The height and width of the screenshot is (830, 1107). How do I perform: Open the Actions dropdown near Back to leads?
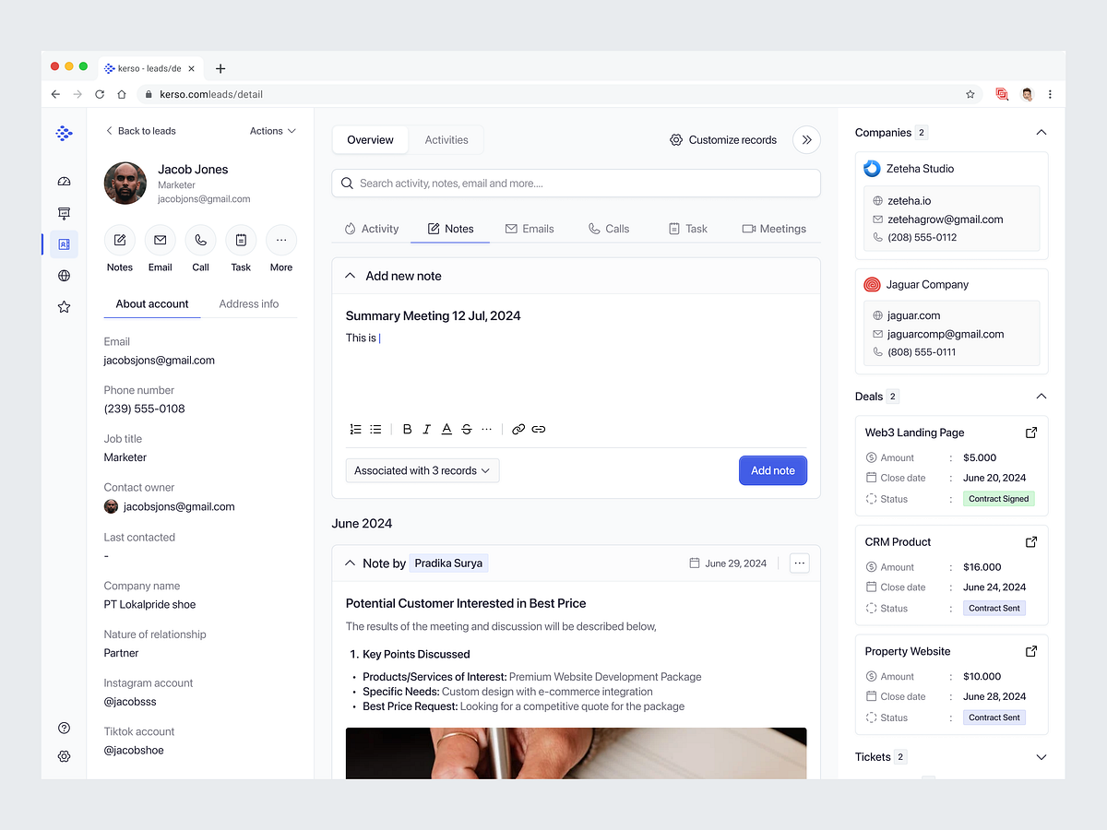coord(272,130)
